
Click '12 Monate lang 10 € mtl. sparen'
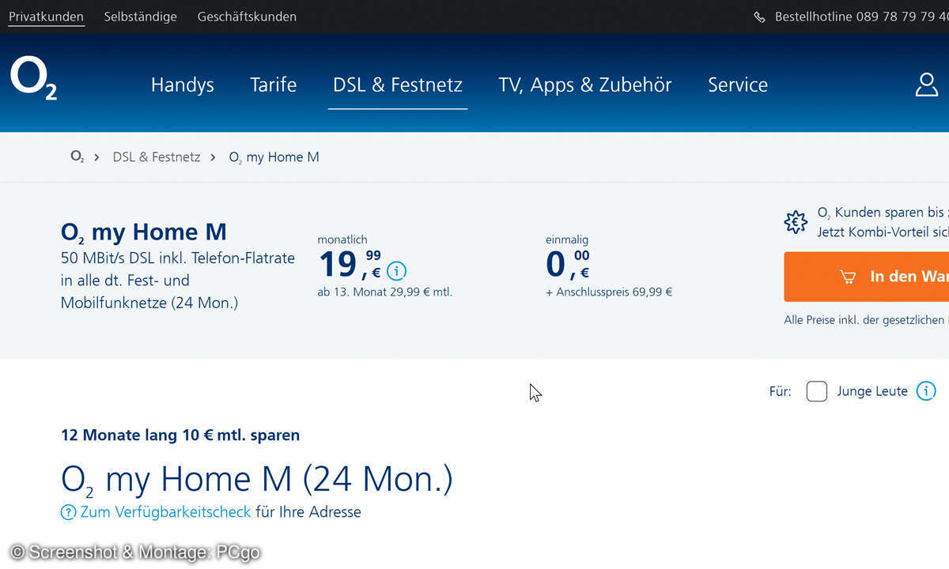[x=180, y=435]
